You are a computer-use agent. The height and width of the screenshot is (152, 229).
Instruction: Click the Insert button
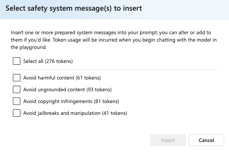tap(168, 140)
